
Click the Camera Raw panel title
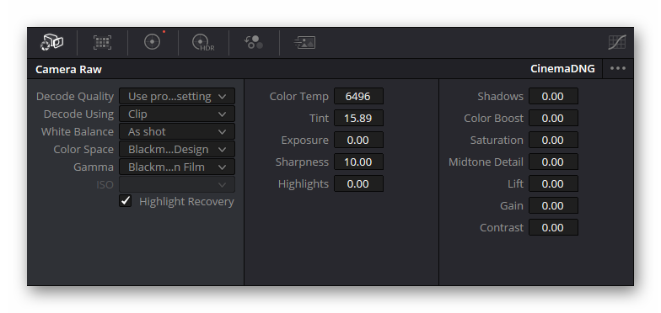click(x=68, y=69)
